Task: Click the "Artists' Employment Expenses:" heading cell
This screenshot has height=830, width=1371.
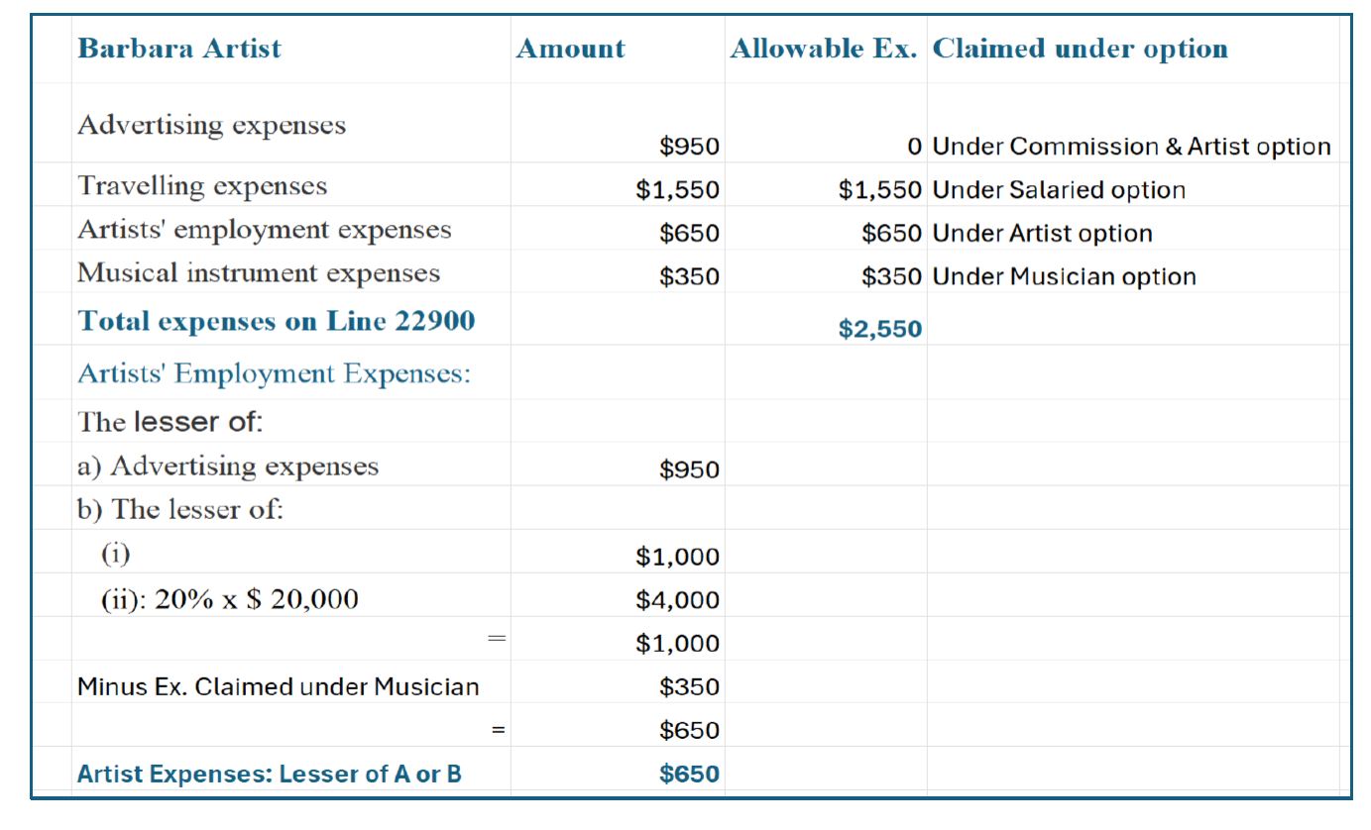Action: (x=274, y=373)
